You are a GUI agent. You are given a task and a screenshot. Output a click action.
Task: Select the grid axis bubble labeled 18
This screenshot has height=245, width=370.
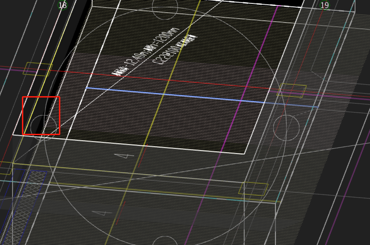[63, 5]
